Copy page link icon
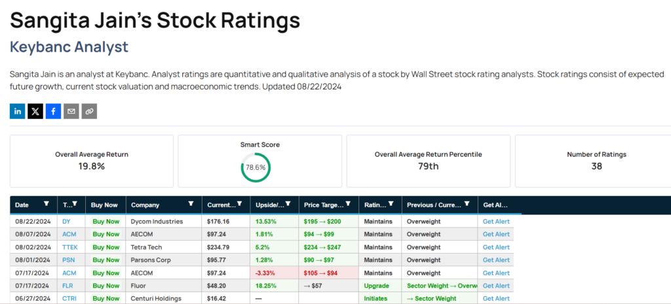Screen dimensions: 671x304 [89, 111]
